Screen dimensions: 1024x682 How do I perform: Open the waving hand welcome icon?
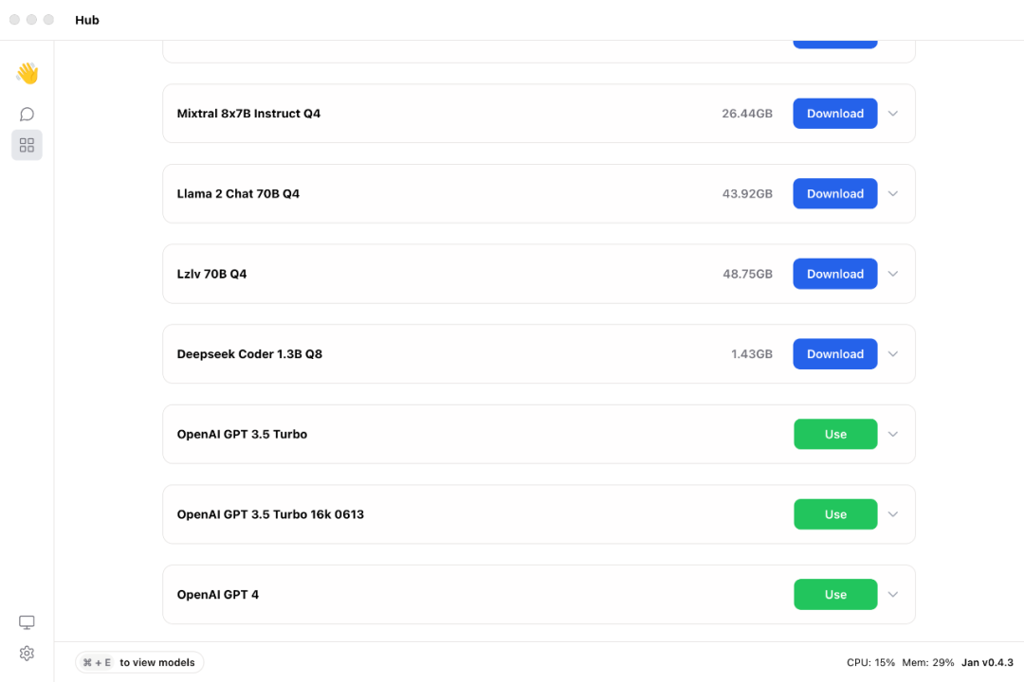[27, 73]
